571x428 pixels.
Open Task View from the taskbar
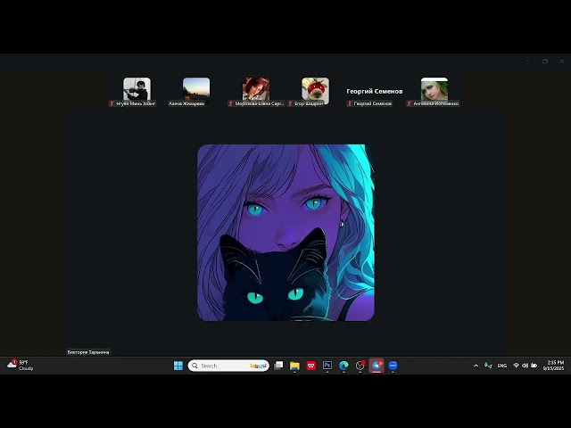click(x=278, y=366)
